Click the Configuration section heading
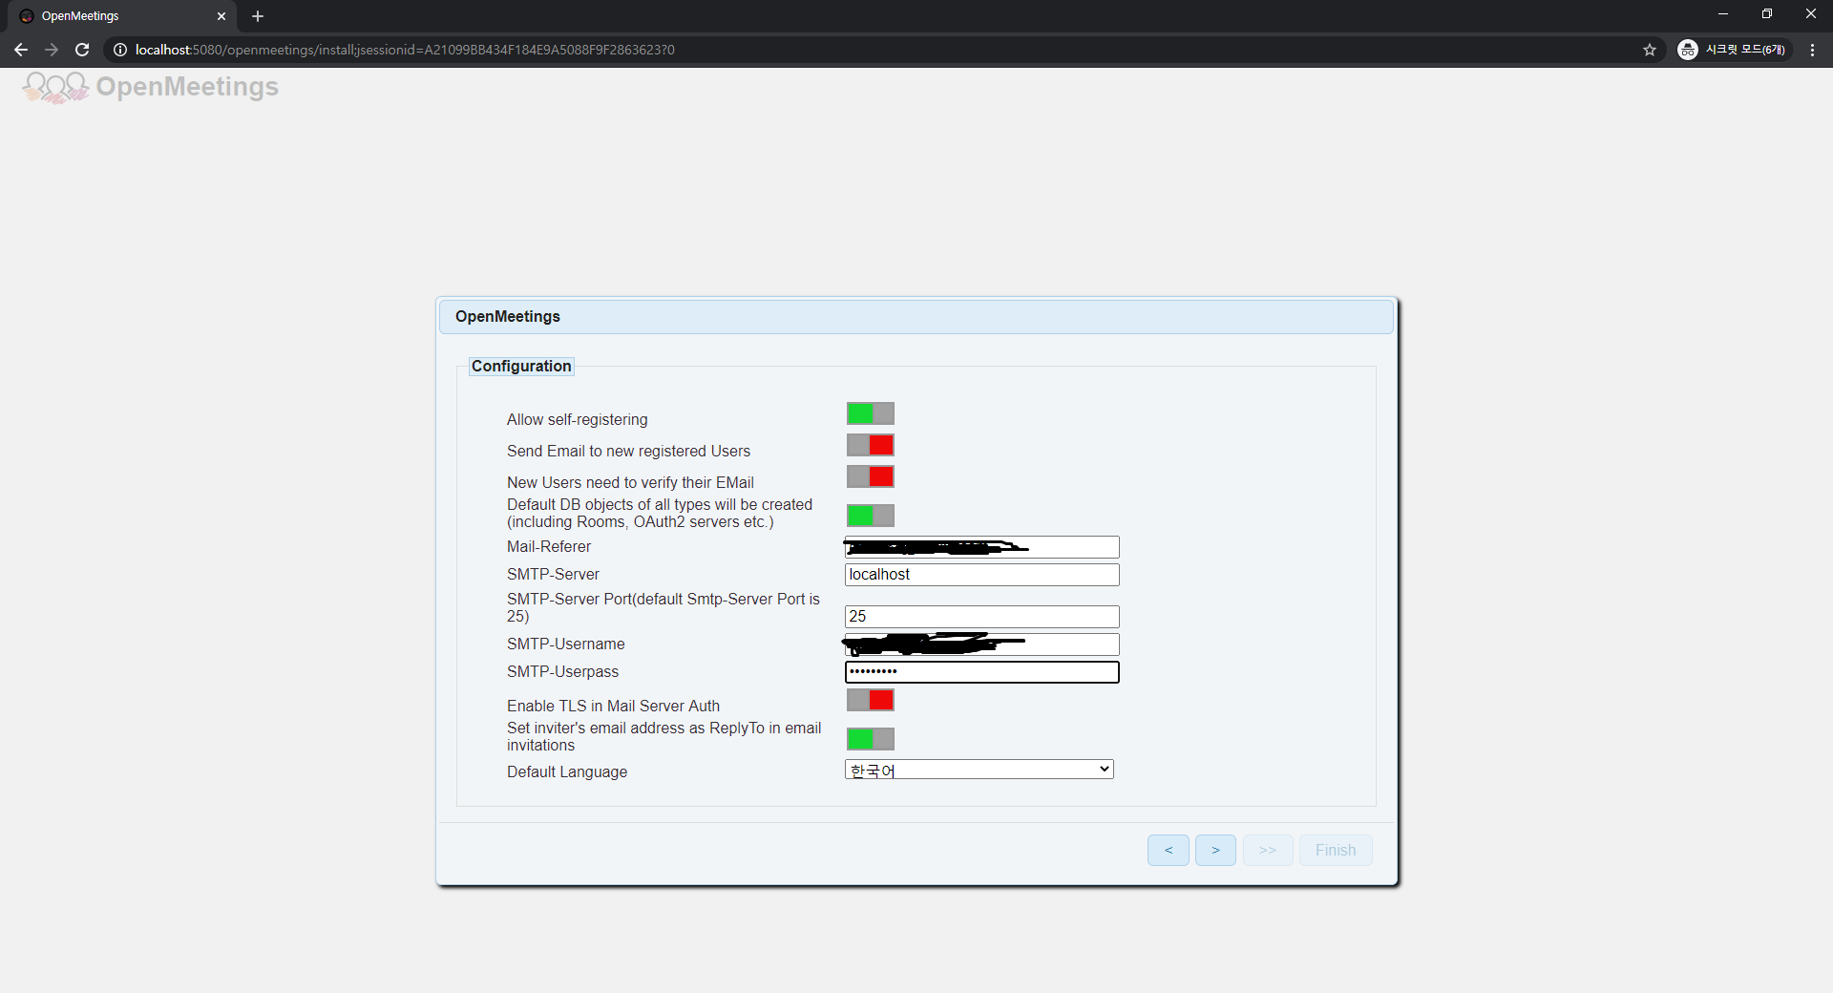The width and height of the screenshot is (1833, 993). pos(521,366)
